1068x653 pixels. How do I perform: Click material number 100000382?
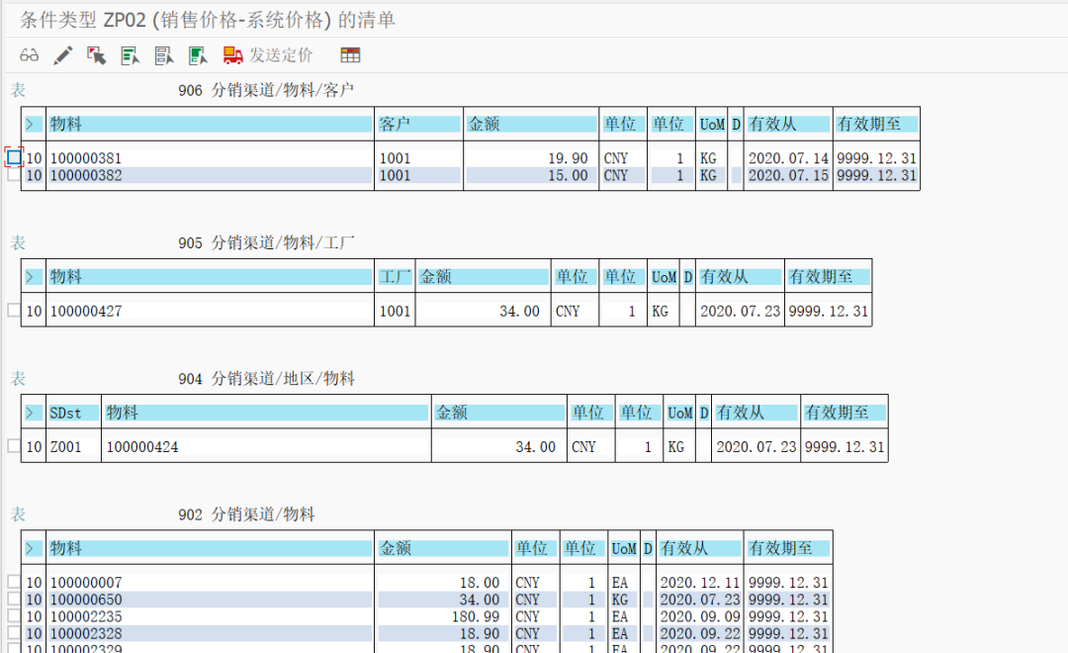click(x=86, y=175)
